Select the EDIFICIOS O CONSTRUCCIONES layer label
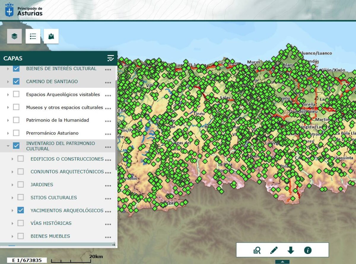Image resolution: width=356 pixels, height=264 pixels. pos(67,159)
